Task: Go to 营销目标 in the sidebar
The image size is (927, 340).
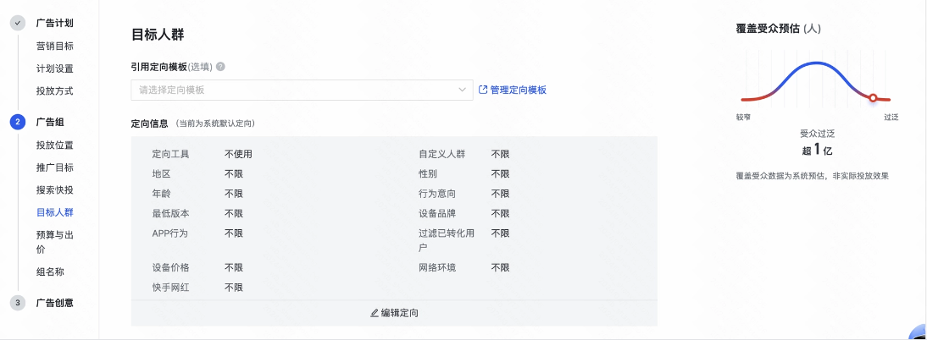Action: [55, 46]
